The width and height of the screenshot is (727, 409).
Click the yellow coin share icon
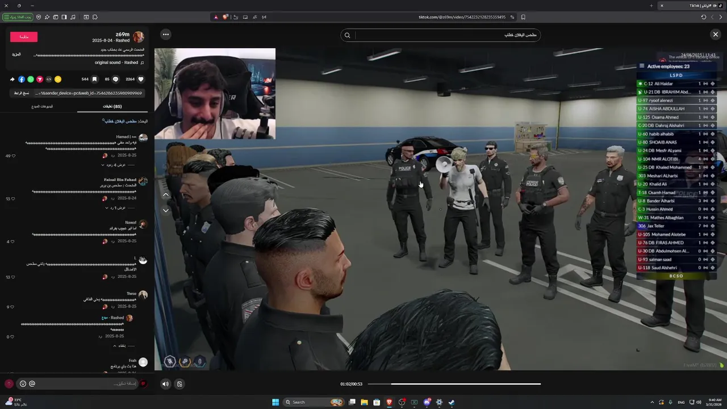[58, 80]
